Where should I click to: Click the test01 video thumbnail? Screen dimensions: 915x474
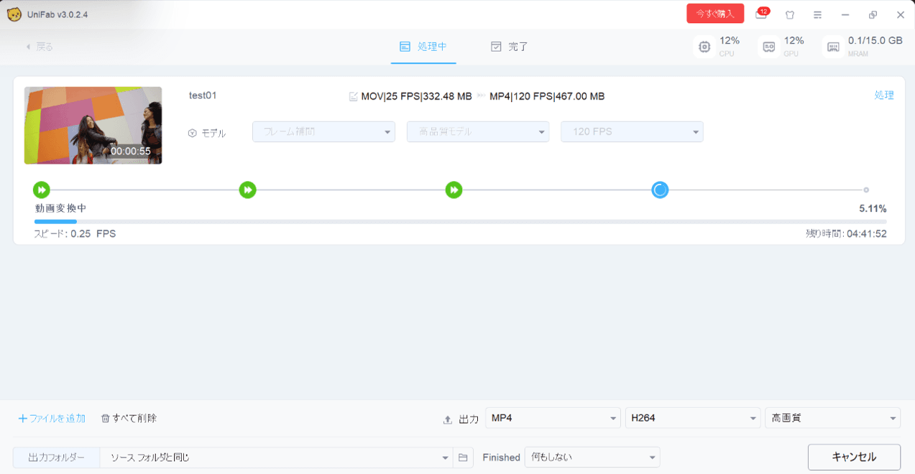tap(93, 126)
